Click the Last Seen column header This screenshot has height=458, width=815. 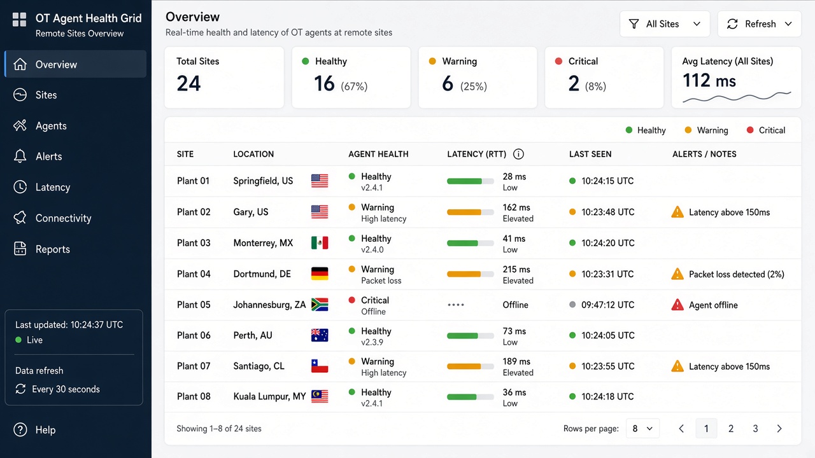[x=590, y=154]
